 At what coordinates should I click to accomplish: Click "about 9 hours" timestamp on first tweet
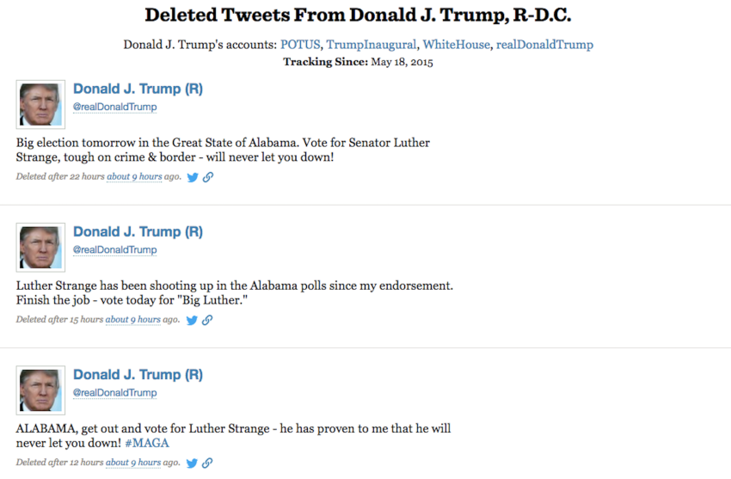pyautogui.click(x=133, y=177)
